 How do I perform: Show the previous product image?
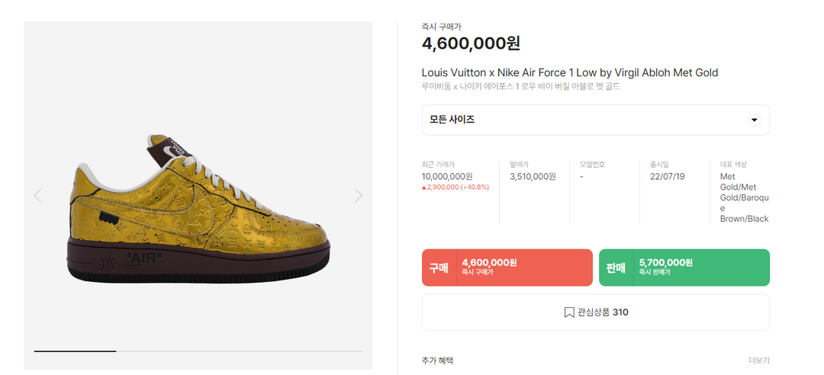point(37,196)
